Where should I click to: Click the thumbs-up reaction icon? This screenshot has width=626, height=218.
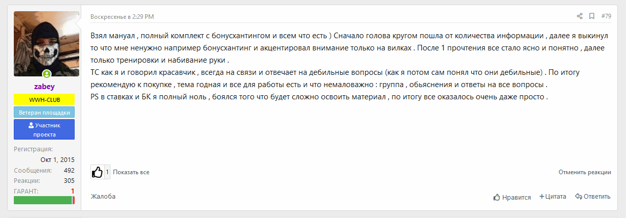point(97,172)
